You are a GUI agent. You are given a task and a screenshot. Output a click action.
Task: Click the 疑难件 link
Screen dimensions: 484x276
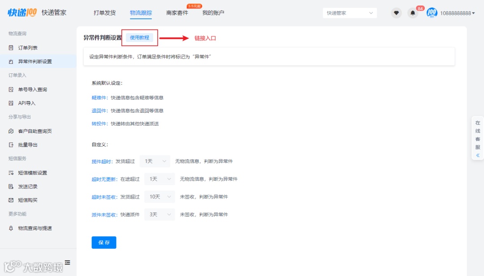(x=99, y=98)
